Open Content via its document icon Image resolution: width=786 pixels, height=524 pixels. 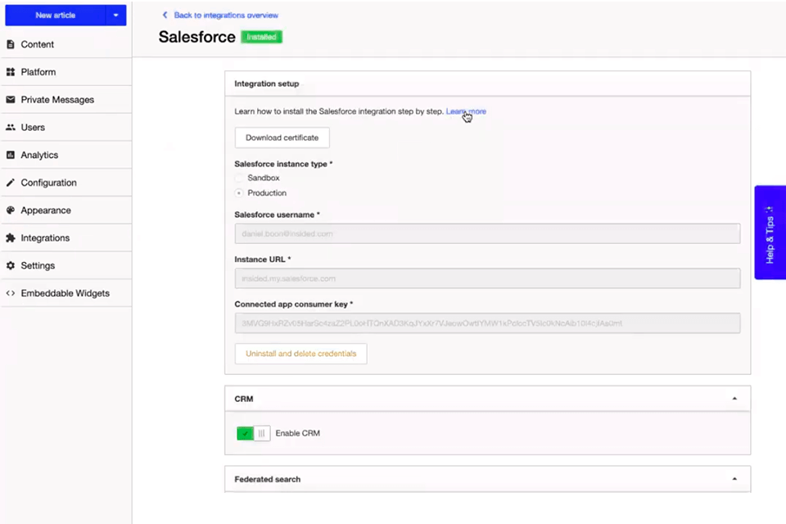tap(11, 43)
